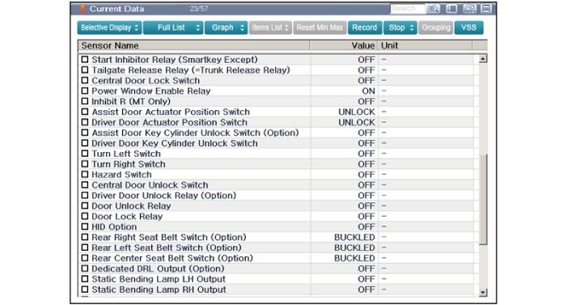Expand the Graph dropdown
Viewport: 567px width, 305px height.
pyautogui.click(x=226, y=28)
